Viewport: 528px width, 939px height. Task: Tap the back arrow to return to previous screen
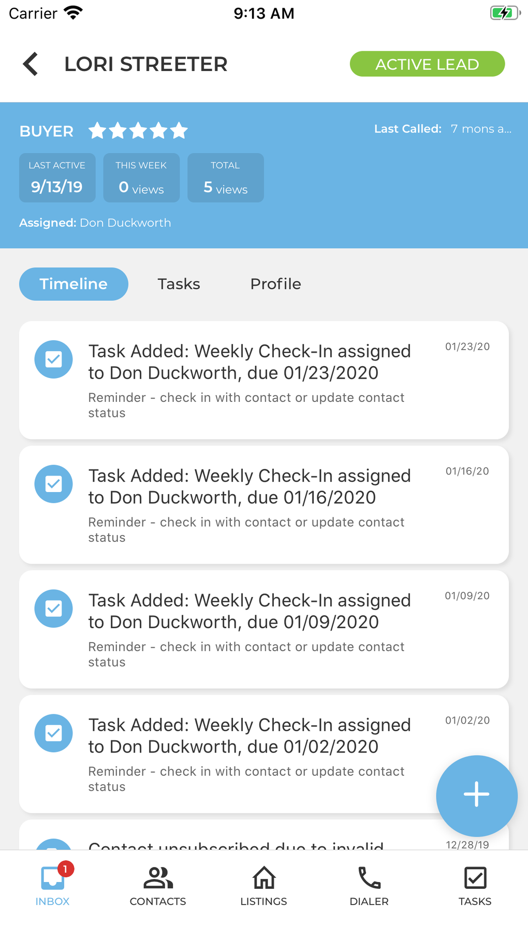pyautogui.click(x=30, y=64)
